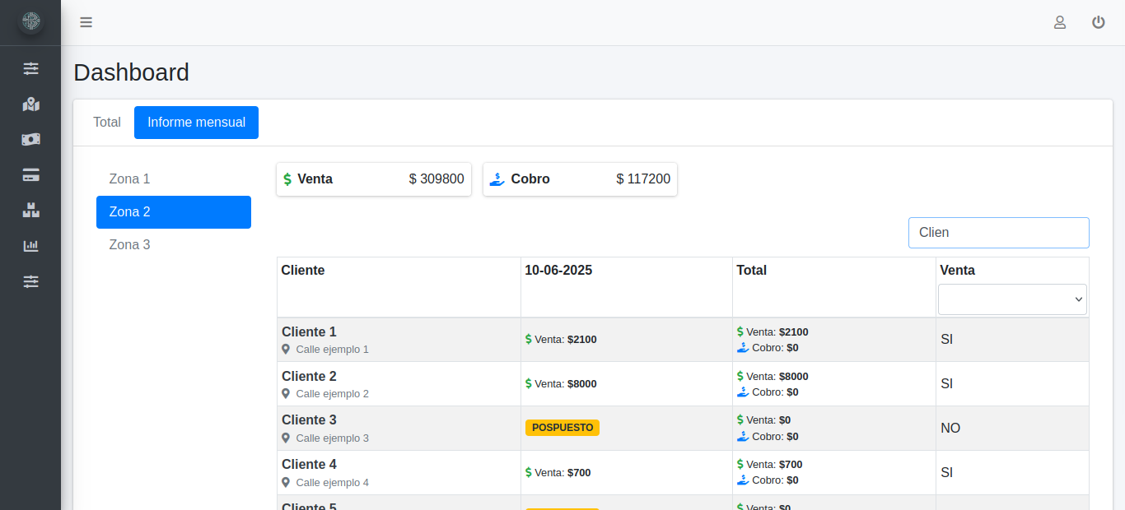
Task: Click the Cliente 1 name in table
Action: 309,332
